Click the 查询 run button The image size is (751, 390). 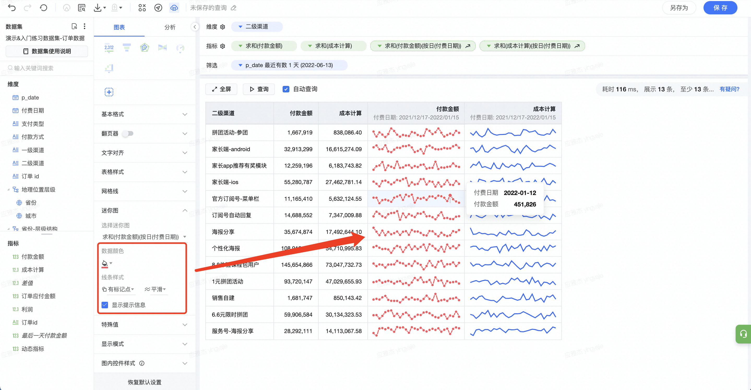pos(259,89)
